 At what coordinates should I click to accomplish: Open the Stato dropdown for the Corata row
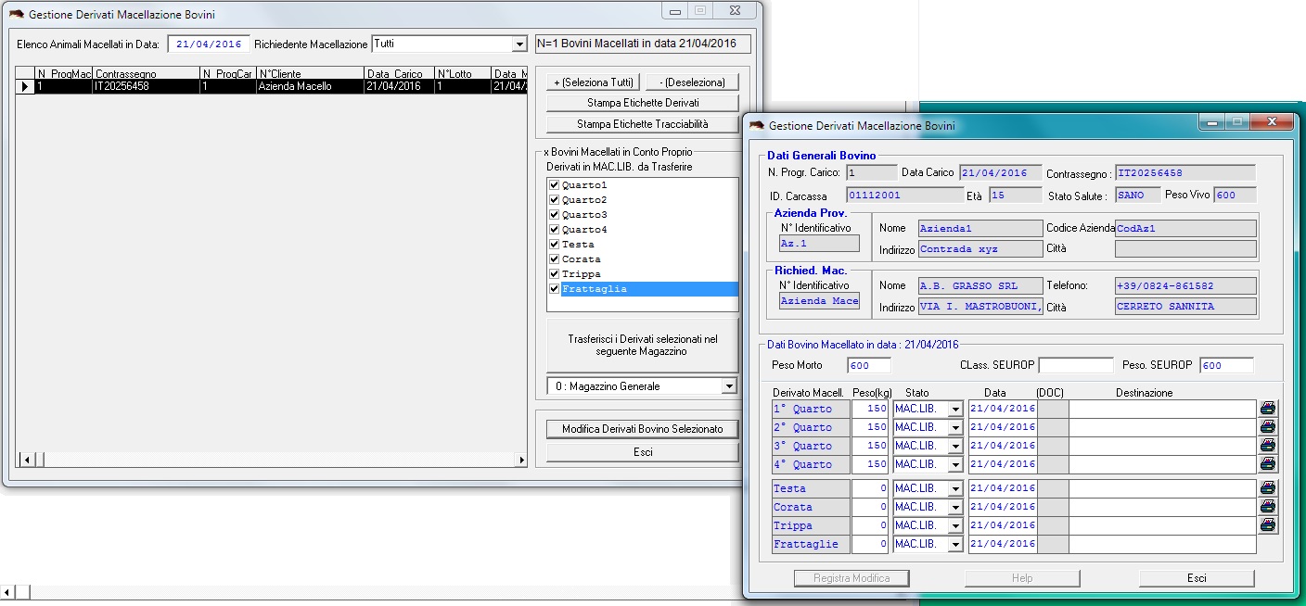coord(955,508)
